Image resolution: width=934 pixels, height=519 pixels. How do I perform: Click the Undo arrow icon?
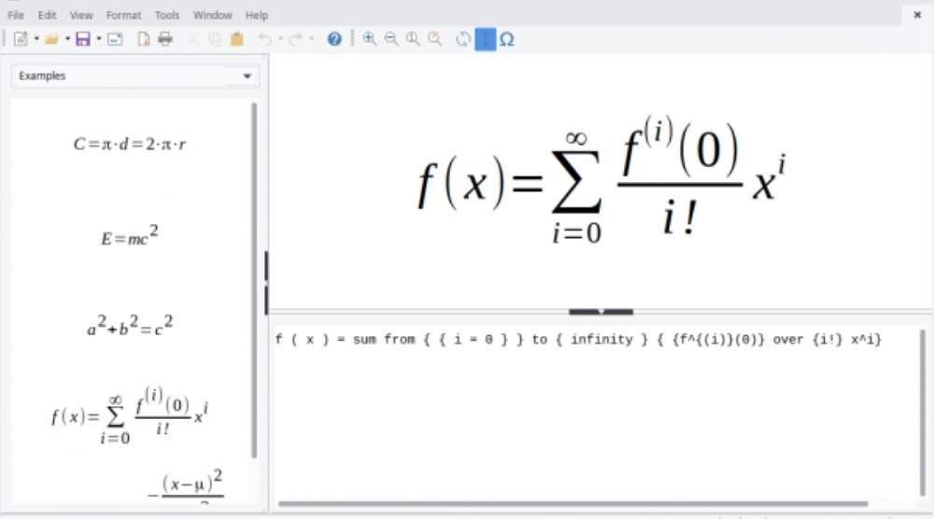(x=265, y=39)
